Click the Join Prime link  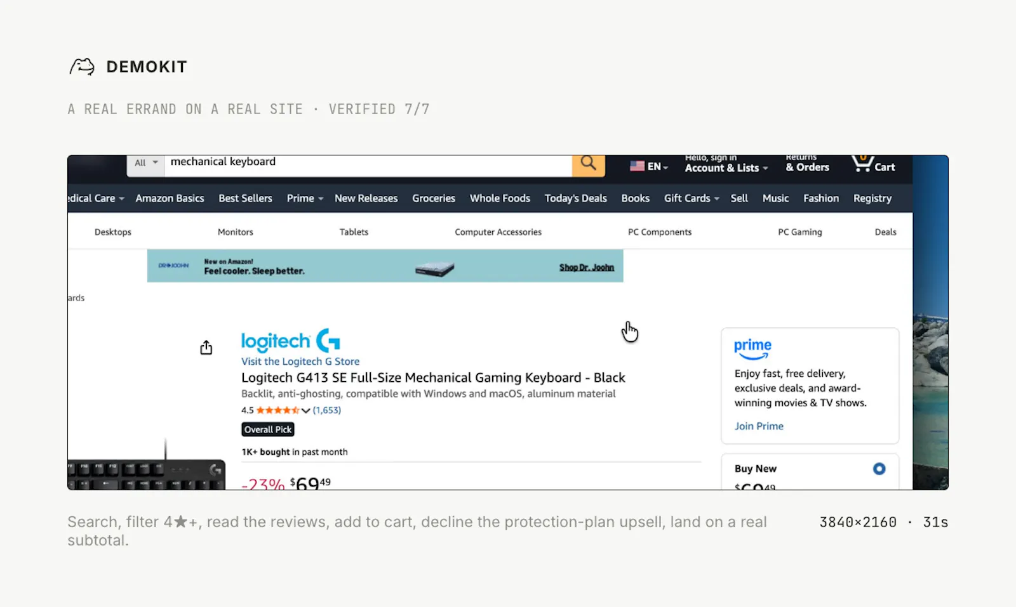click(x=759, y=426)
